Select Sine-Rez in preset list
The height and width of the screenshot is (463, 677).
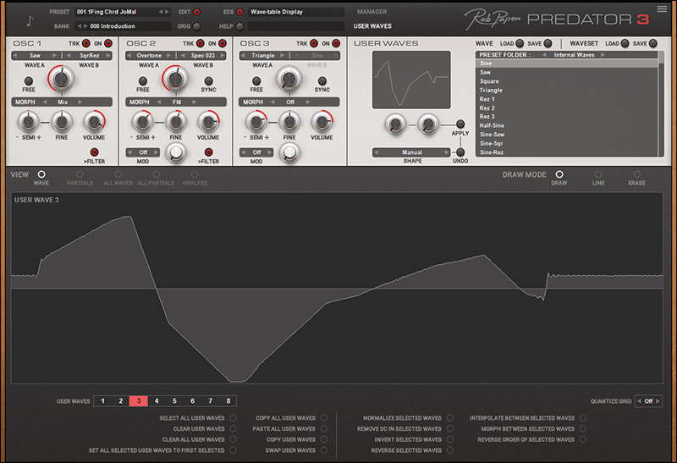pos(566,152)
